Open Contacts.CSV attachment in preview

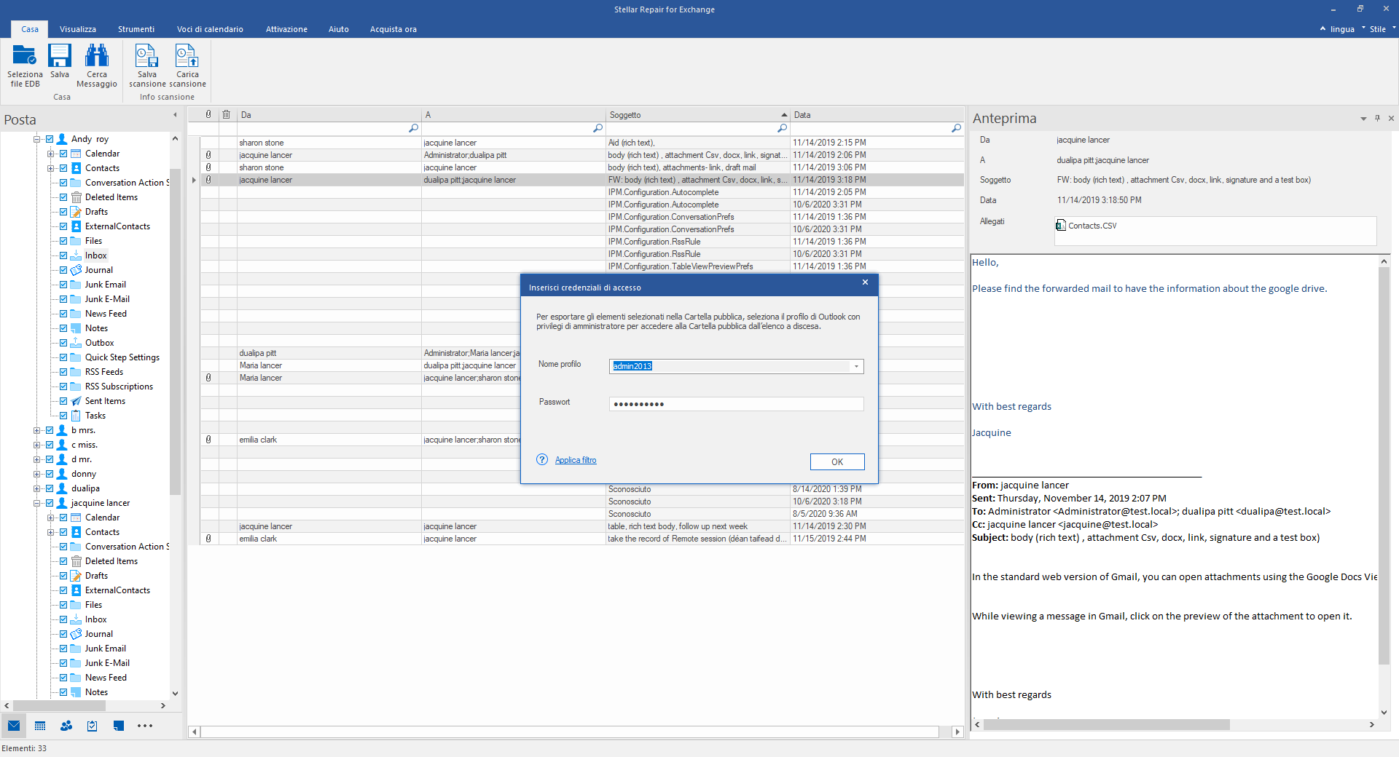coord(1086,226)
